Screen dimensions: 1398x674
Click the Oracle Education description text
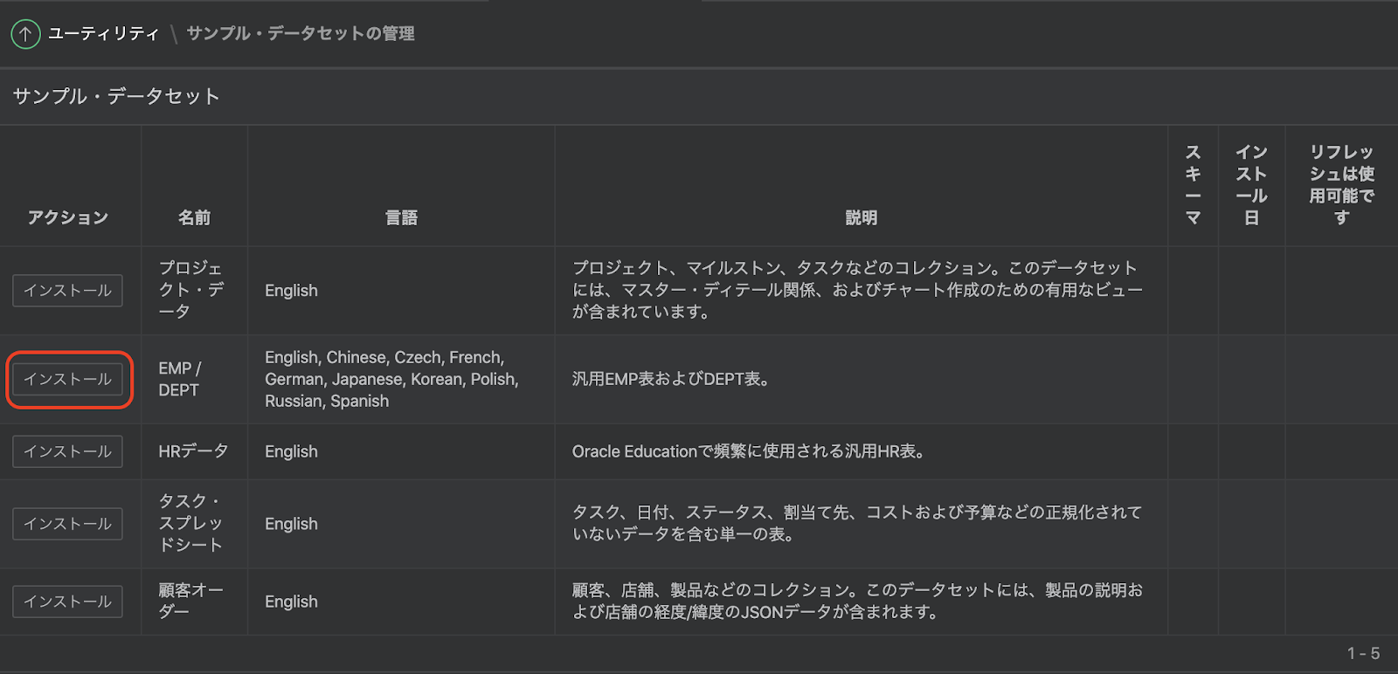(749, 451)
